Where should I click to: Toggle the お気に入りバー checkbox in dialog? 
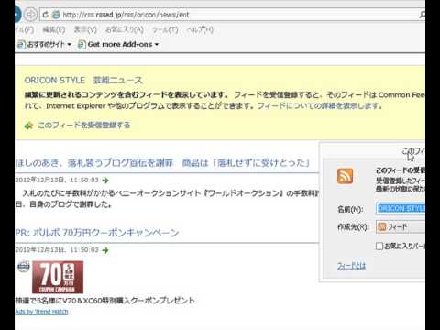click(379, 246)
